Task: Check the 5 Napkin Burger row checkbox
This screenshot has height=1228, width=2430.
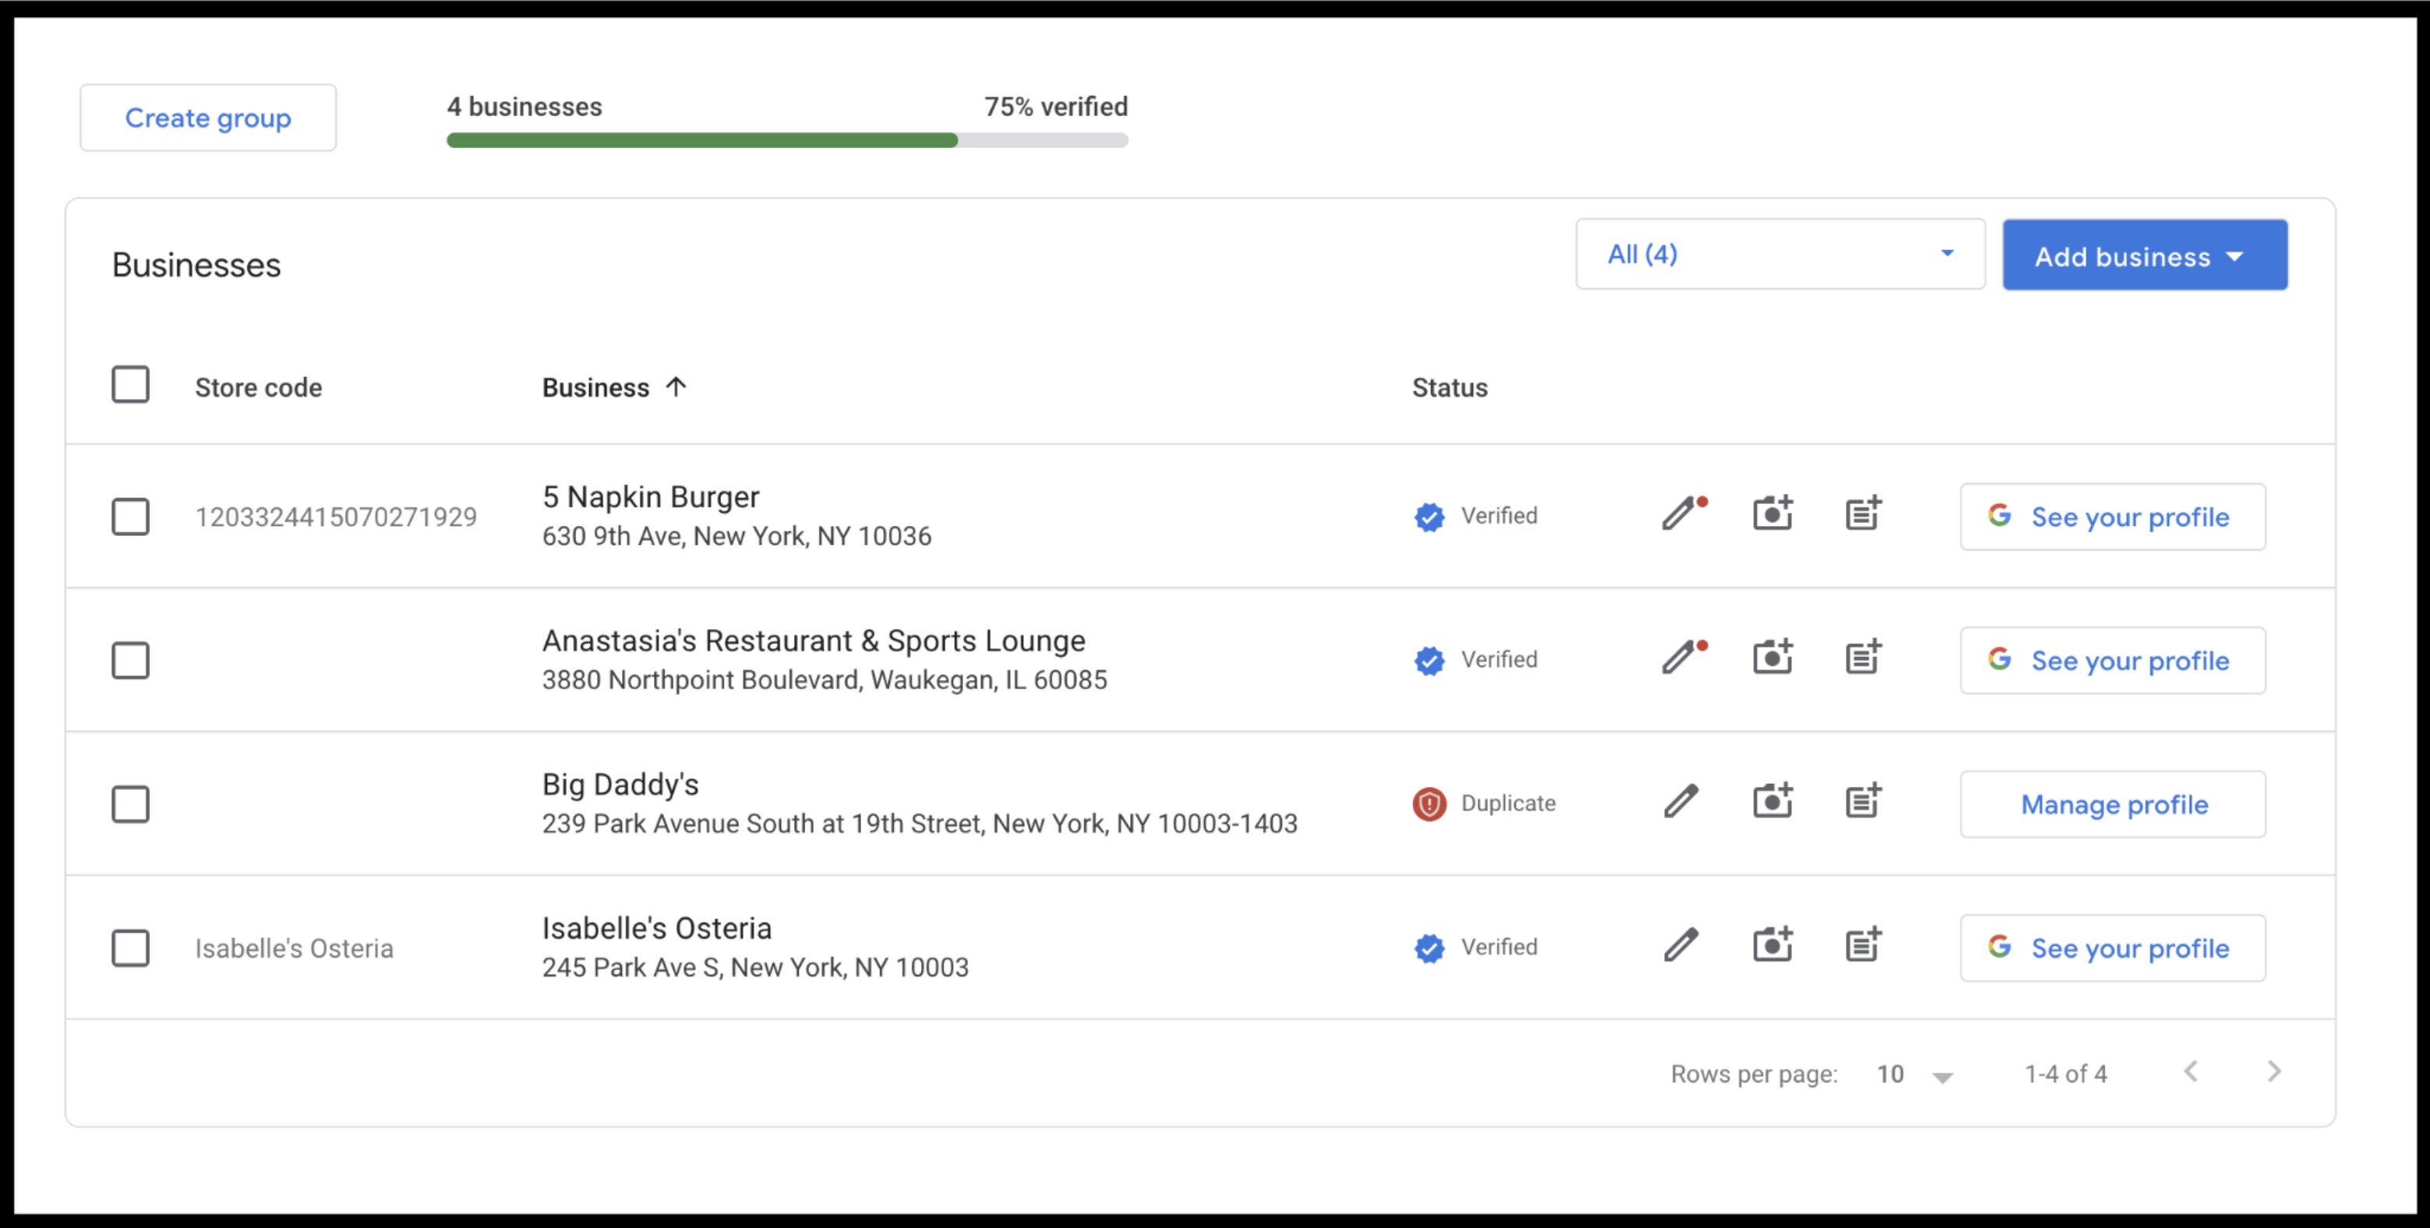Action: [x=130, y=517]
